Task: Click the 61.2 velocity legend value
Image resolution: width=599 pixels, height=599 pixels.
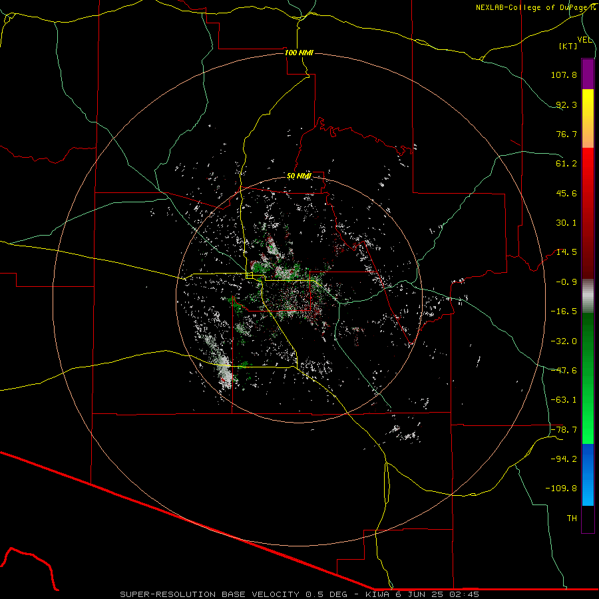Action: tap(566, 164)
